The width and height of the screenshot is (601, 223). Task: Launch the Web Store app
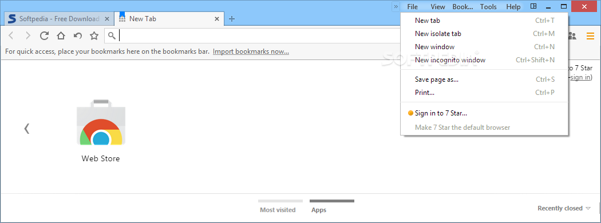click(x=101, y=131)
